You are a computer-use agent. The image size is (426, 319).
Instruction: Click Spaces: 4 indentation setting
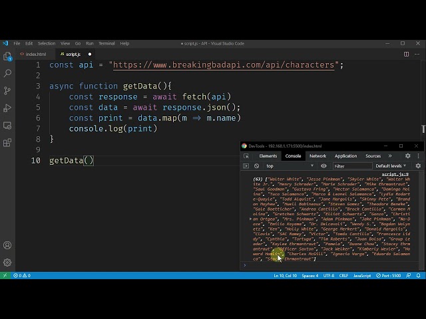[x=310, y=276]
